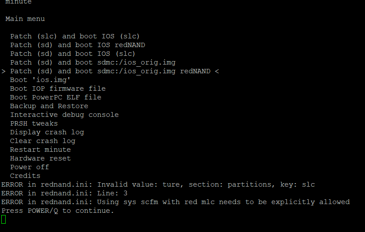Open 'PRSH tweaks' entry
Image resolution: width=365 pixels, height=232 pixels.
click(x=34, y=123)
